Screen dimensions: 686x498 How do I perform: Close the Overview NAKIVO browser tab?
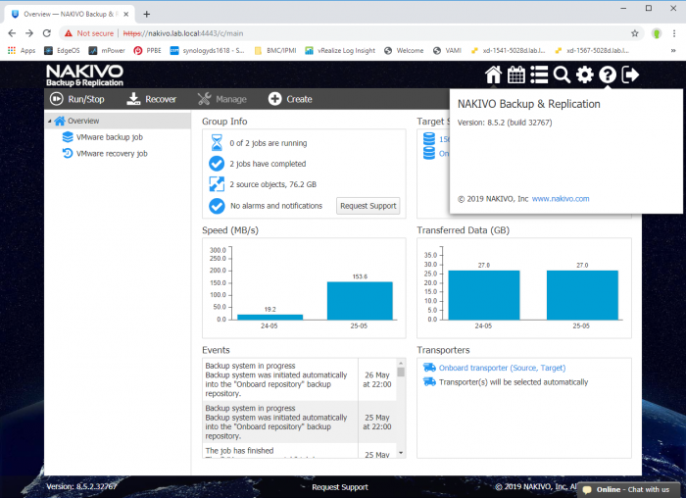(x=126, y=14)
